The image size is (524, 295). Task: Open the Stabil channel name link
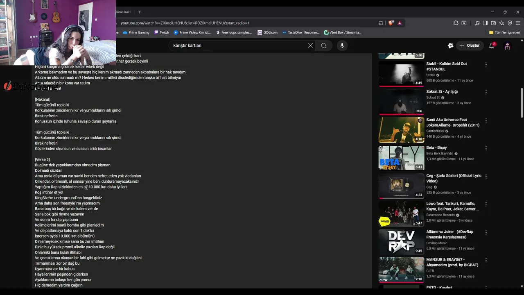coord(430,75)
